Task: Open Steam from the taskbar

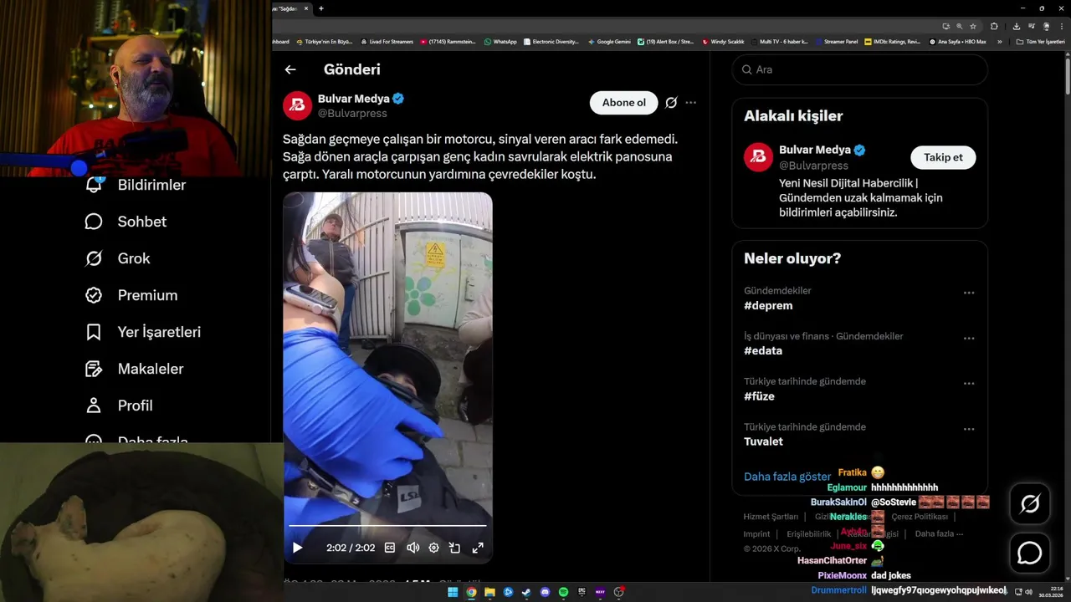Action: point(526,592)
